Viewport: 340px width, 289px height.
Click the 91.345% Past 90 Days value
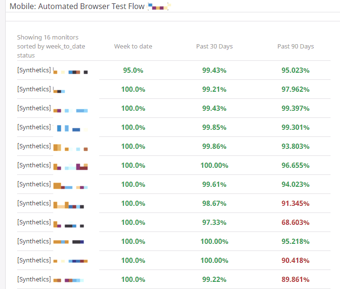tap(295, 203)
